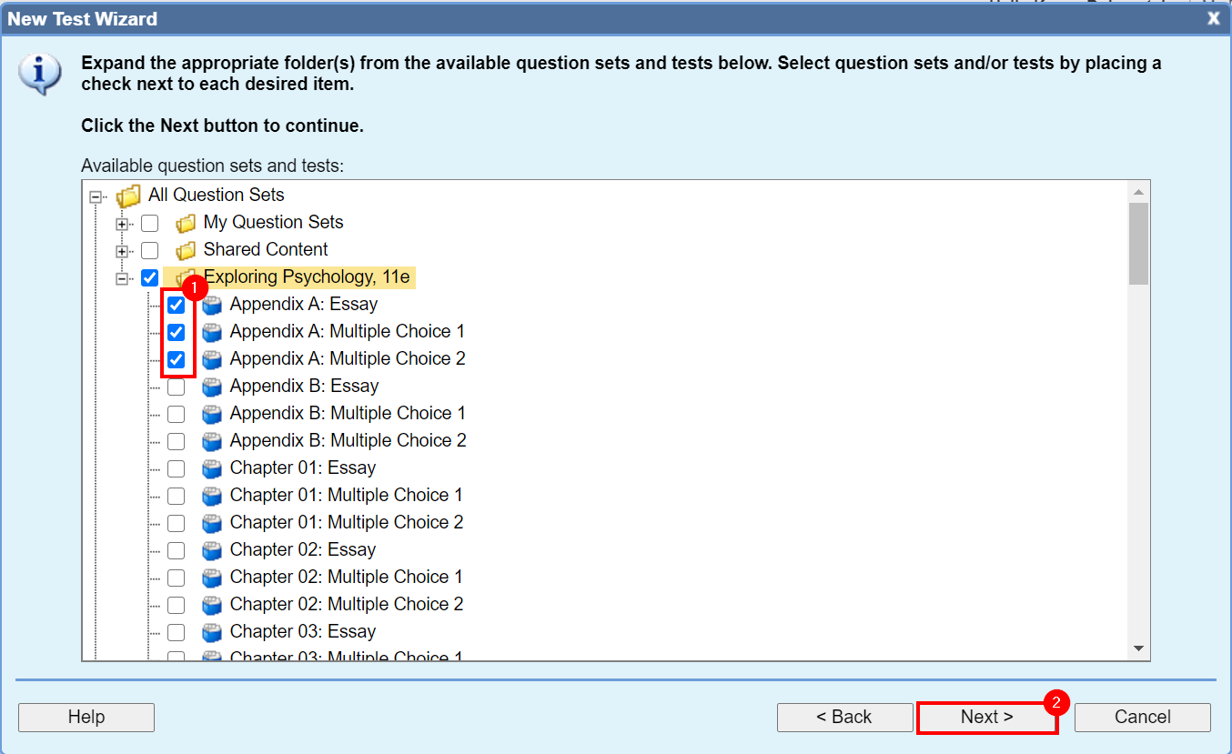The width and height of the screenshot is (1232, 754).
Task: Click the Chapter 02: Multiple Choice 1 set icon
Action: 212,577
